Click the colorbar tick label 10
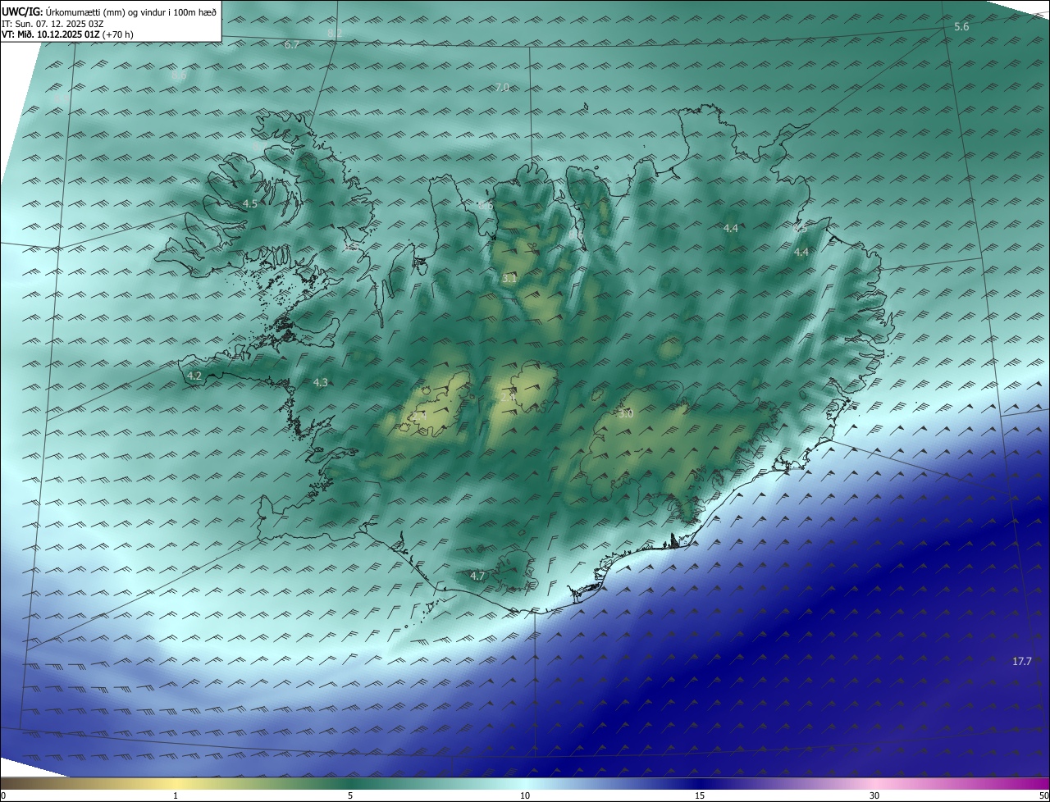This screenshot has height=802, width=1050. coord(525,795)
